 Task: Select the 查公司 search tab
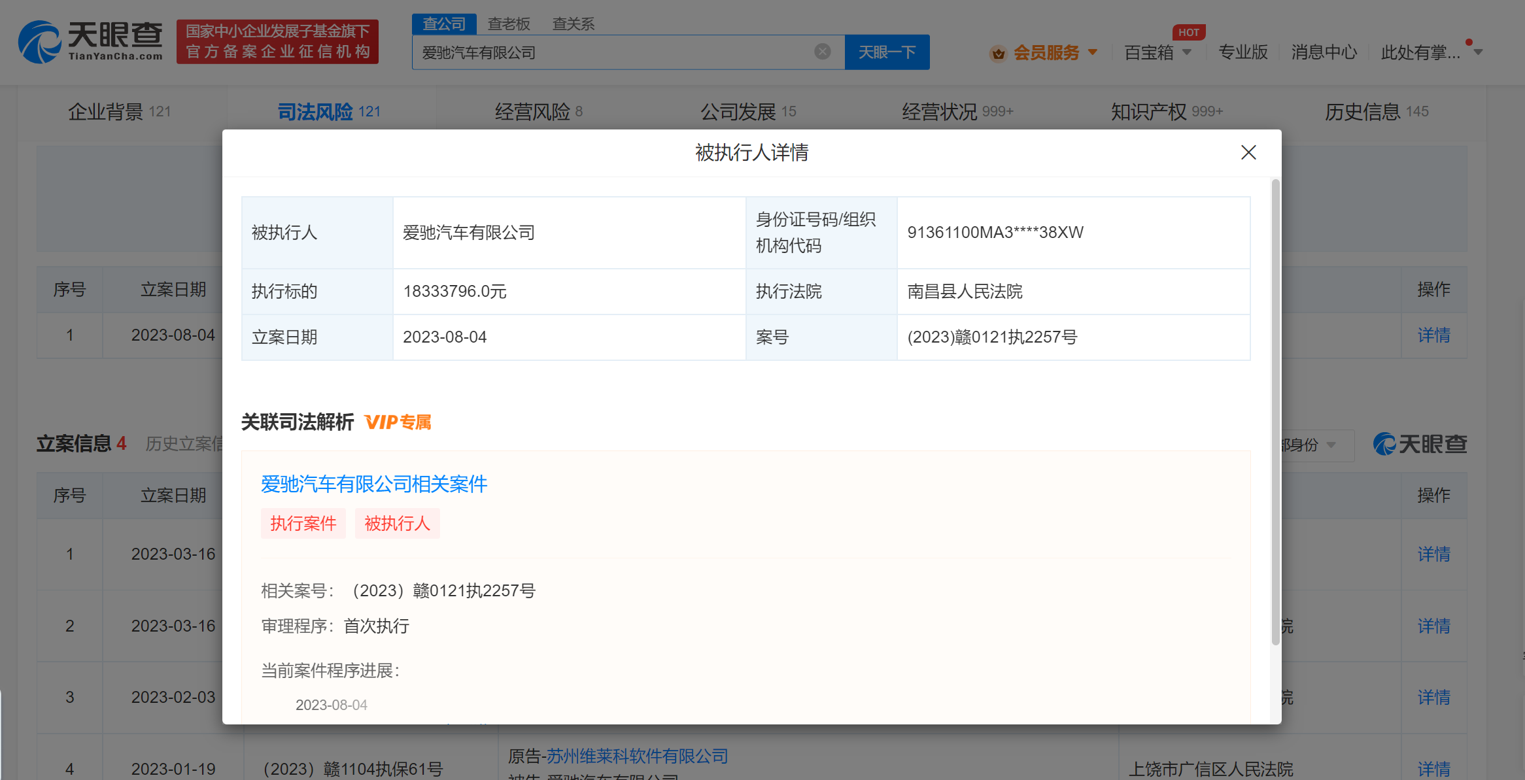tap(444, 24)
